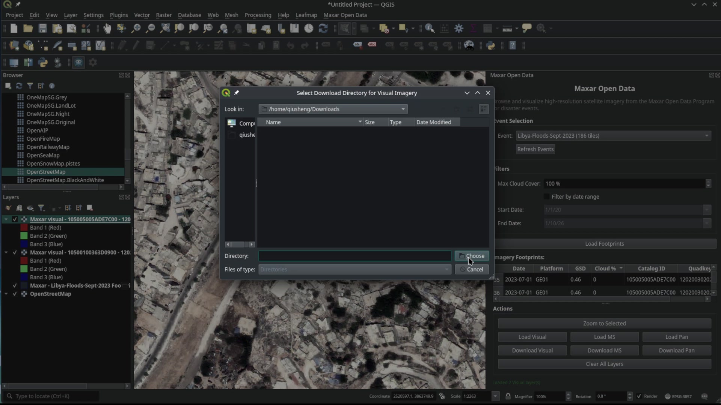Open the Leafmap menu
This screenshot has width=721, height=405.
pyautogui.click(x=306, y=15)
